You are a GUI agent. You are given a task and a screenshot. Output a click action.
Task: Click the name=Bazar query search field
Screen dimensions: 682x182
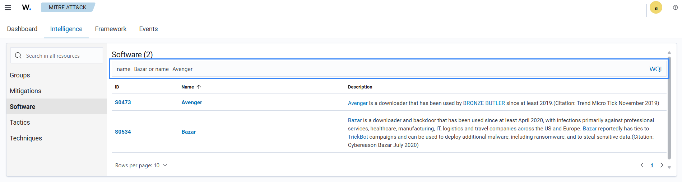click(x=377, y=69)
